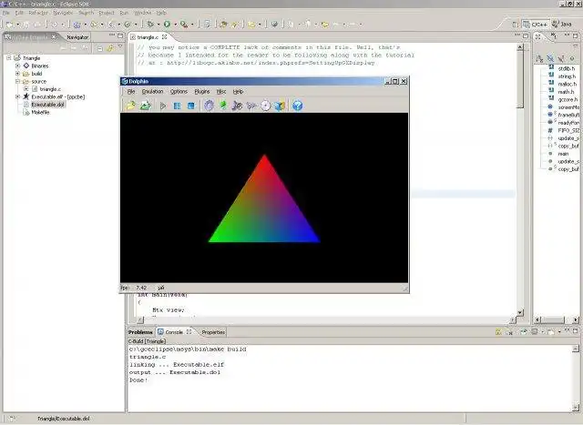Expand the Executable.elf node
Screen dimensions: 583x425
point(17,97)
